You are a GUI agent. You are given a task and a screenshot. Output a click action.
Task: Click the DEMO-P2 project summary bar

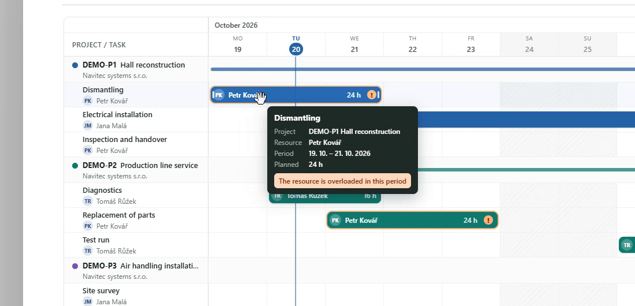coord(526,170)
